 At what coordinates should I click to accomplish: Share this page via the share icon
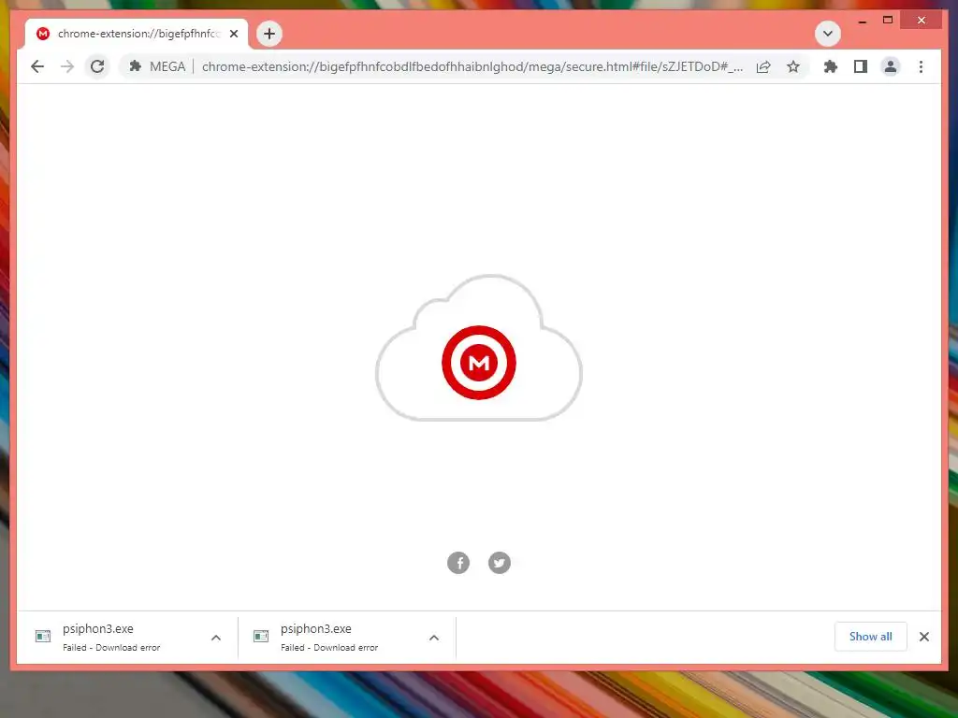point(763,66)
